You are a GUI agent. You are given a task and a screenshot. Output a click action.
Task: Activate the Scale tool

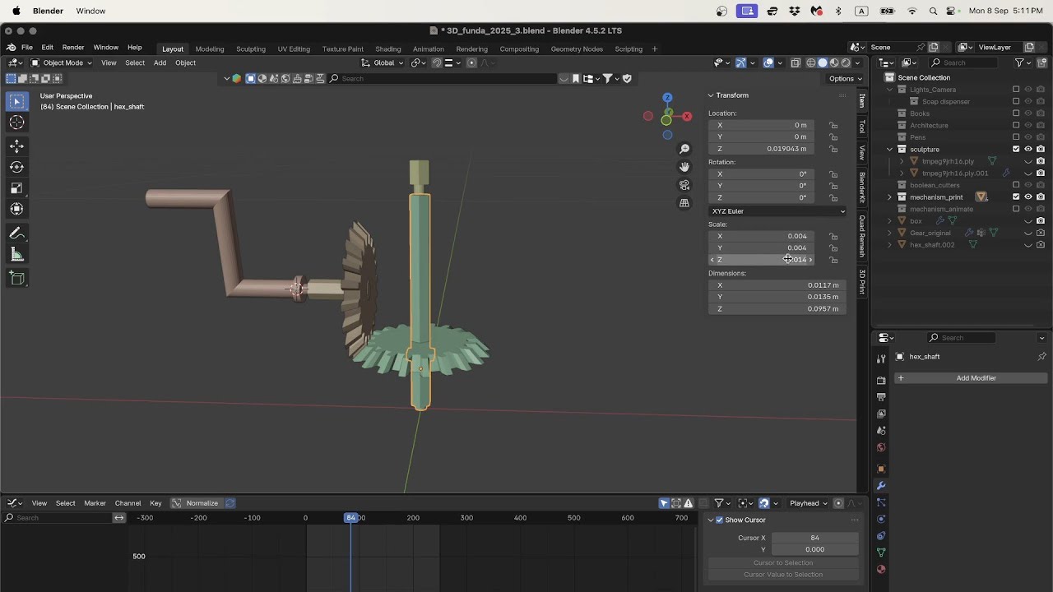(x=16, y=188)
